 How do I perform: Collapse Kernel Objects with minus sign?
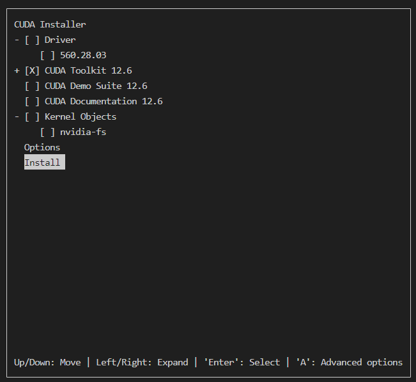[17, 117]
